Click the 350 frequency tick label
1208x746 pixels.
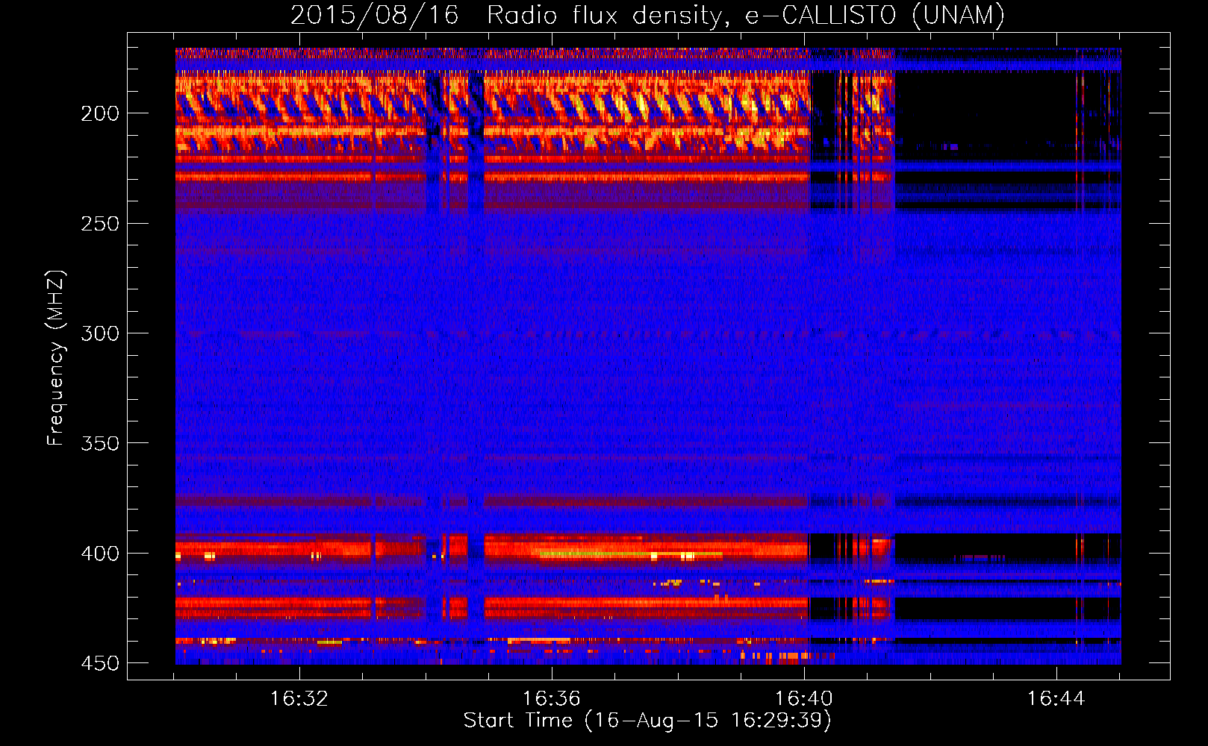click(99, 443)
